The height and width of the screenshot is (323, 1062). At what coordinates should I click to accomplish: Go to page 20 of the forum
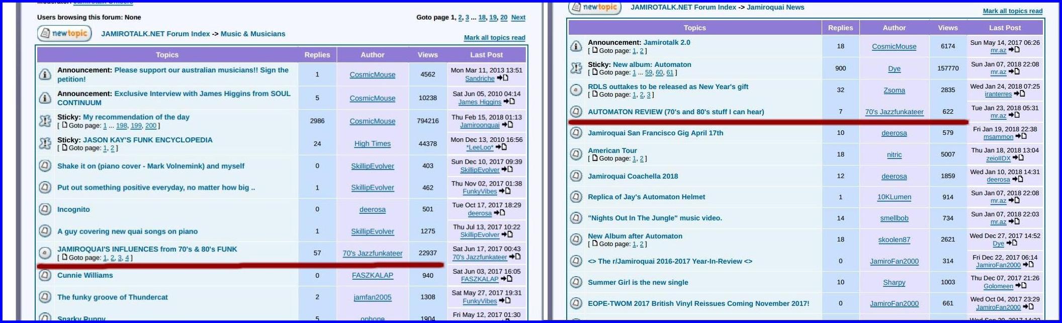click(x=503, y=17)
